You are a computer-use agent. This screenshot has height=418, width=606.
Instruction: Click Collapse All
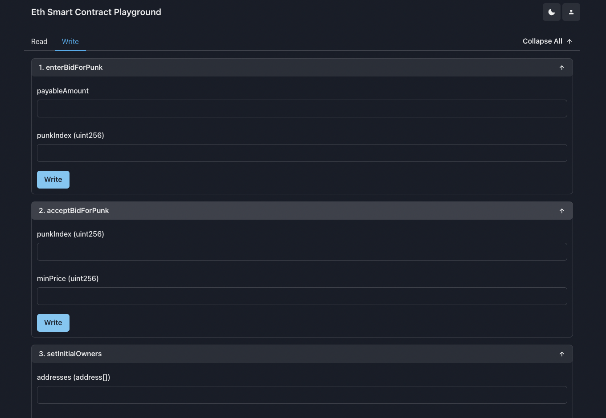(x=542, y=41)
